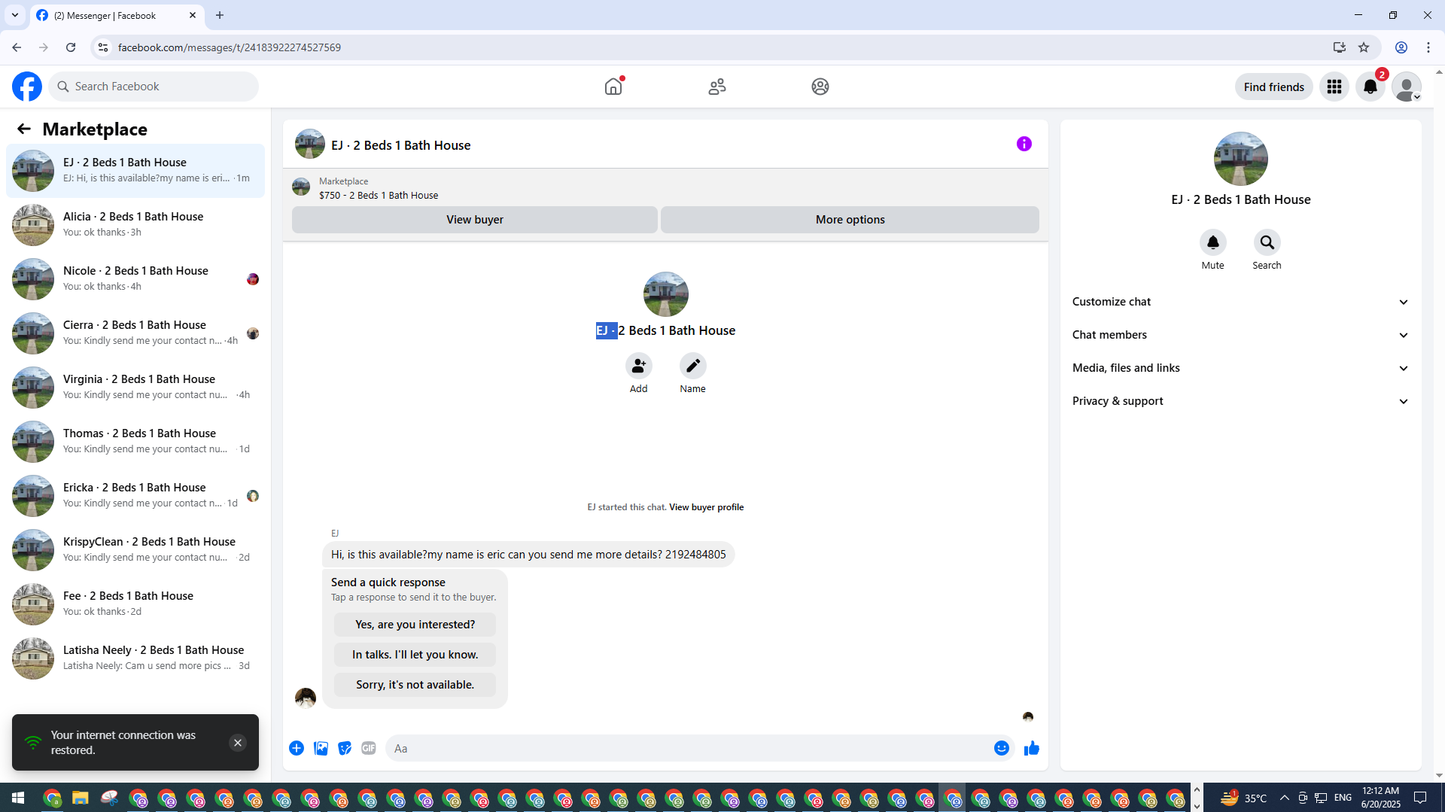Expand Chat members section
This screenshot has width=1445, height=812.
[1240, 335]
